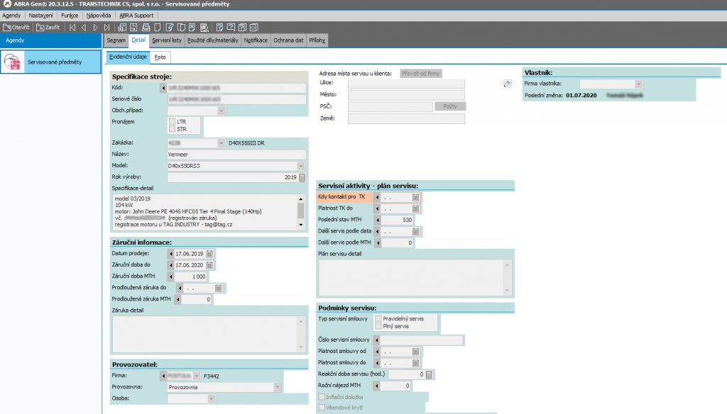Click the blank page icon in toolbar

pyautogui.click(x=158, y=28)
